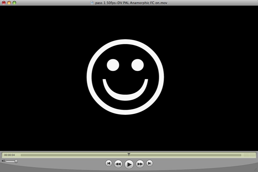Viewport: 258px width, 172px height.
Task: Click the dotted area at the timeline's end
Action: coord(249,155)
